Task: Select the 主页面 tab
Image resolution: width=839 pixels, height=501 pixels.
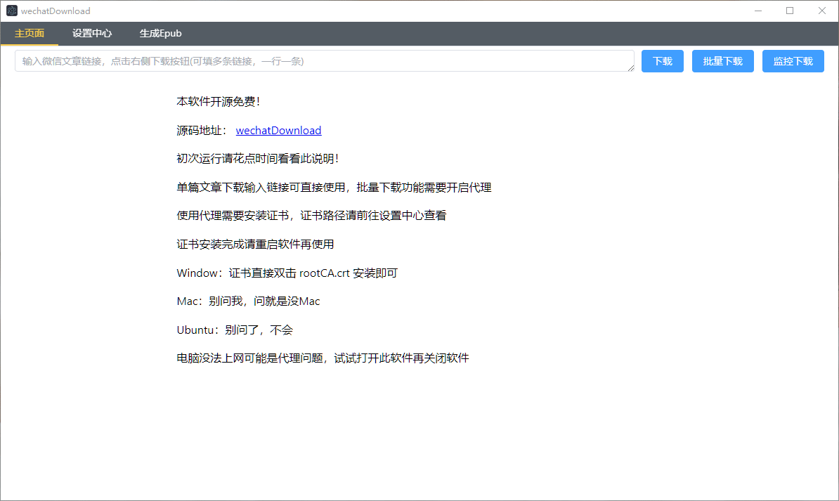Action: (30, 33)
